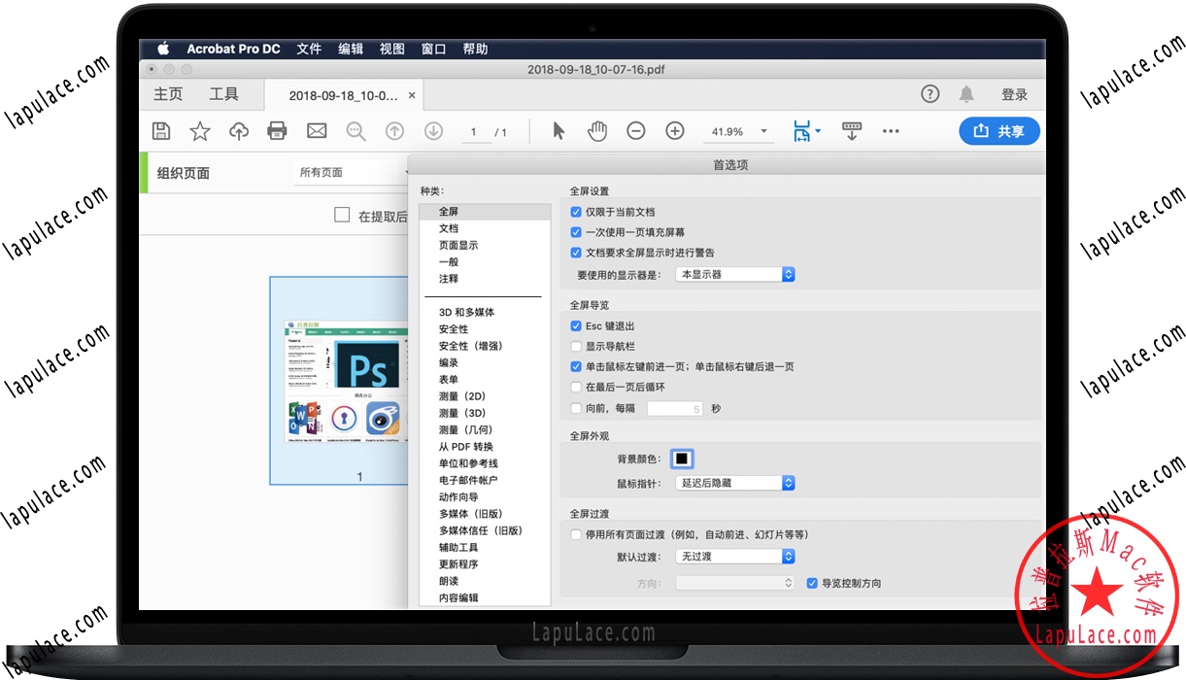Check 在最后一页后循环 option

pos(576,388)
